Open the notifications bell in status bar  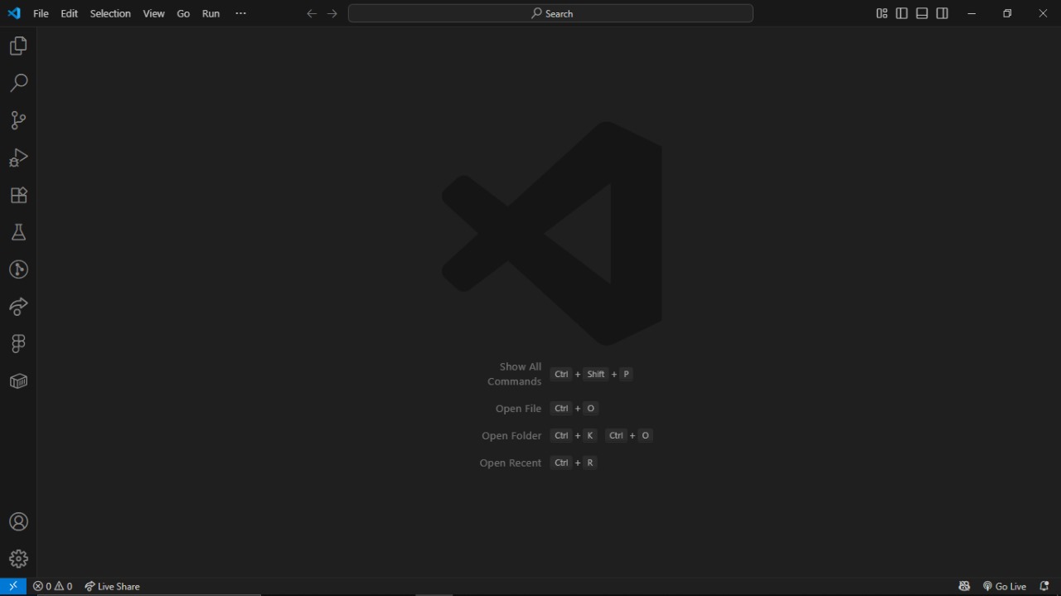1044,586
